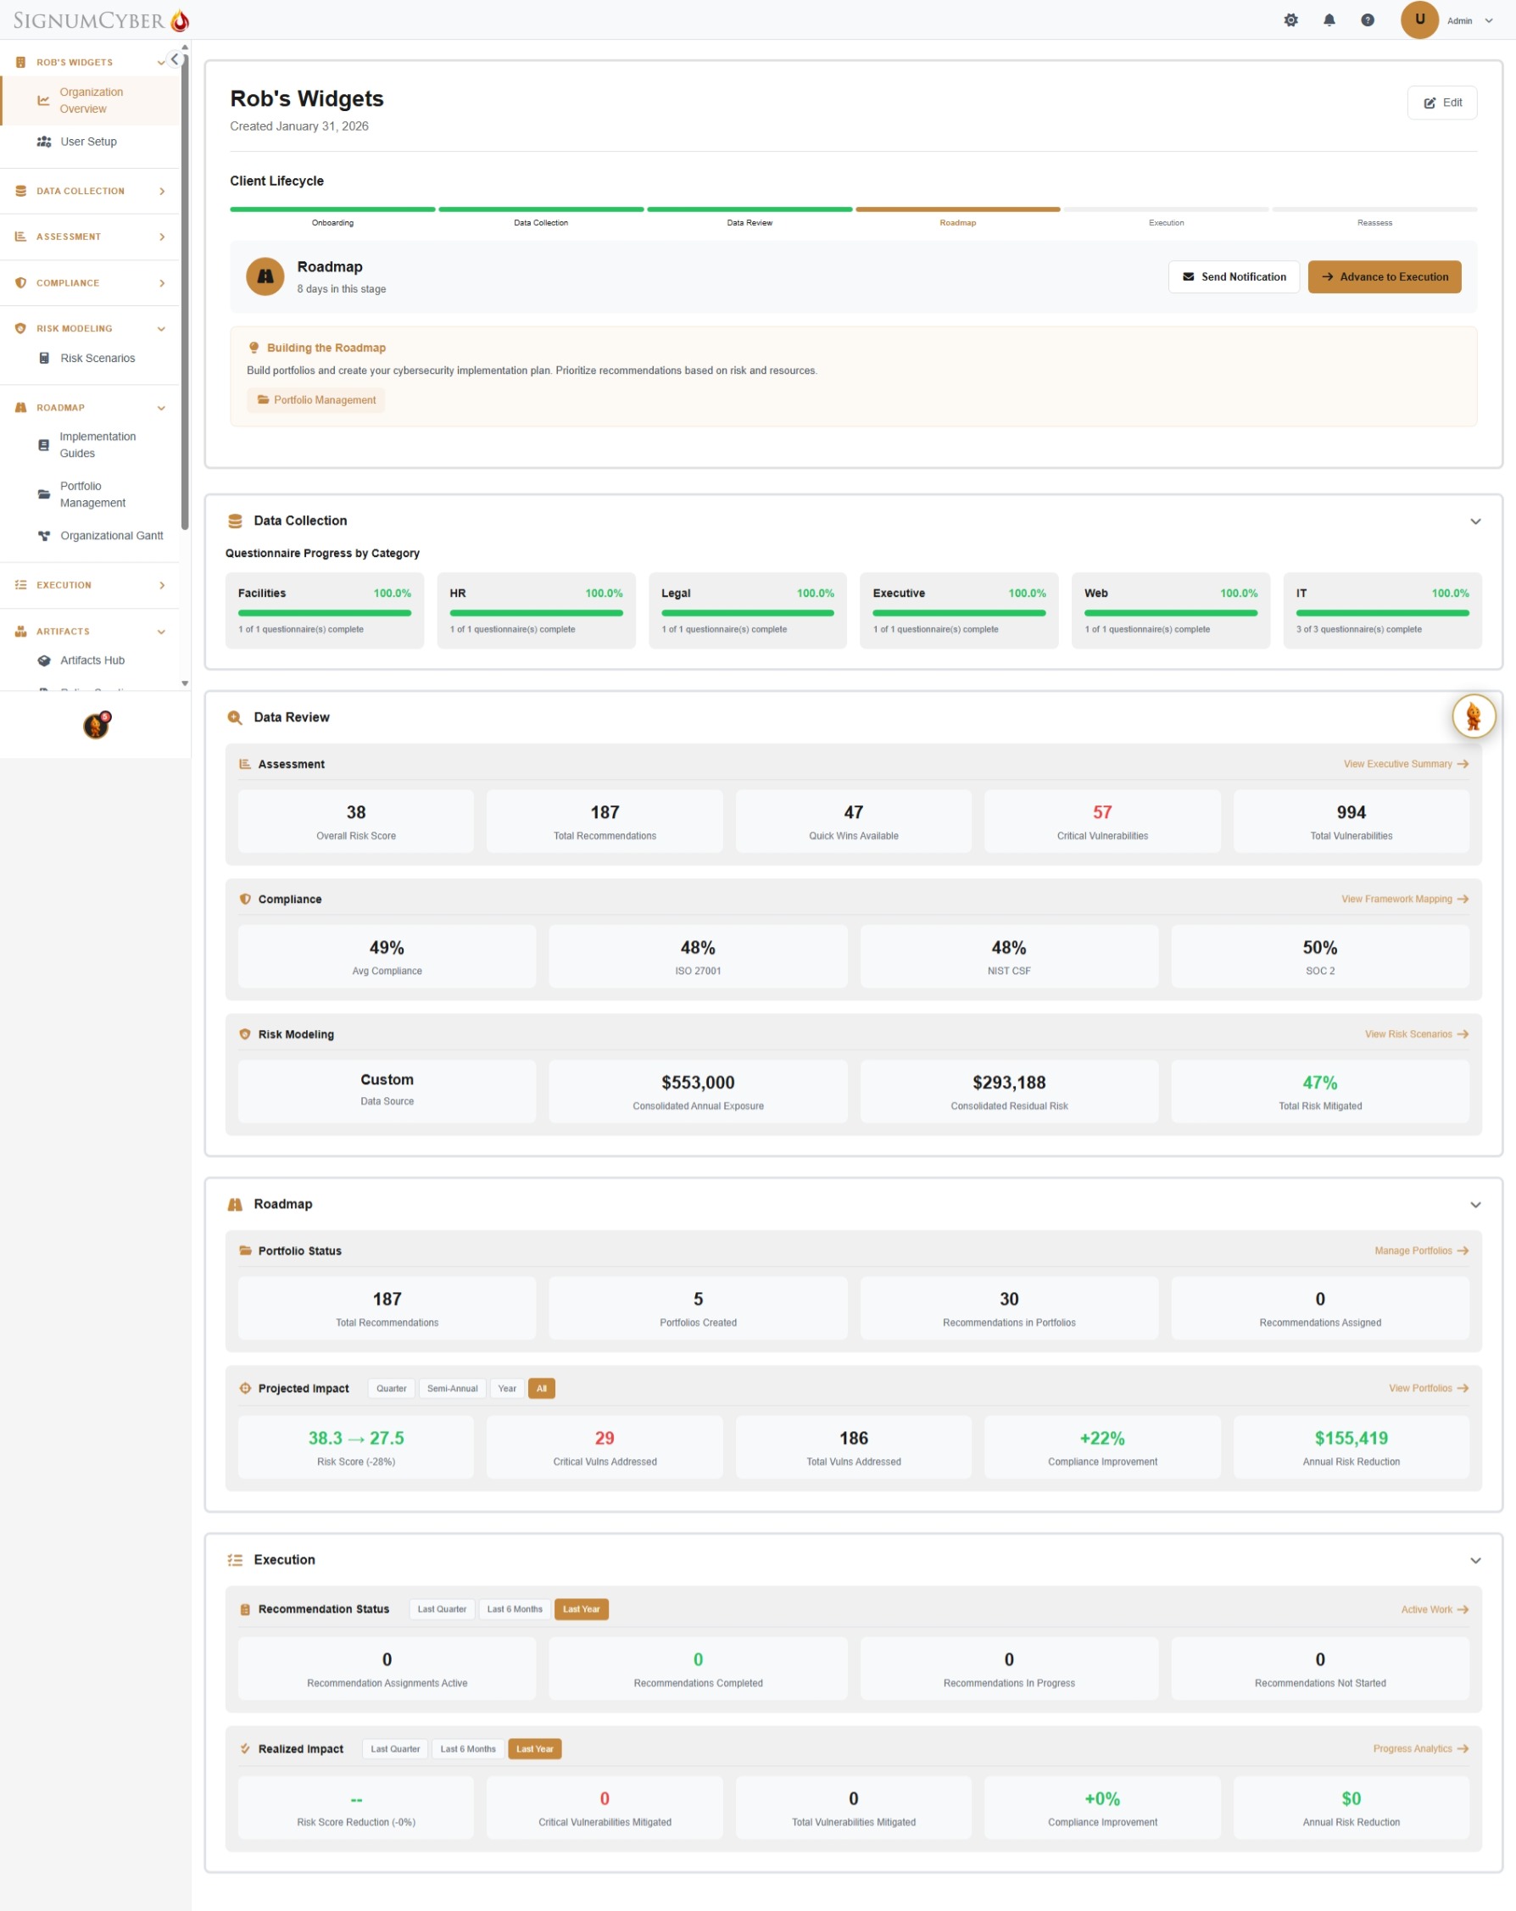
Task: Open the notification bell icon
Action: click(x=1330, y=19)
